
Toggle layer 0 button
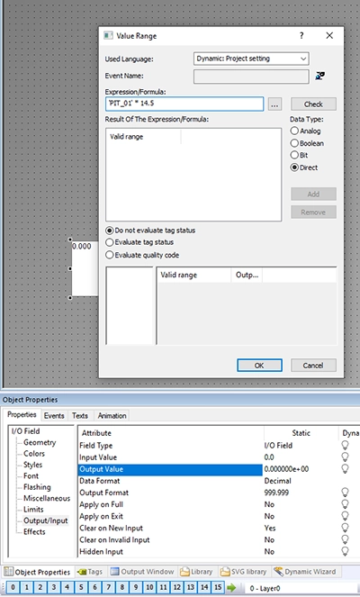(13, 587)
